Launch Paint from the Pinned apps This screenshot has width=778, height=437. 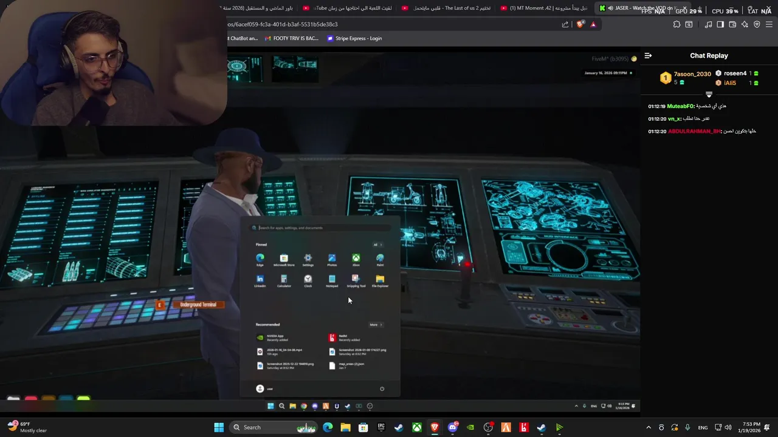tap(380, 260)
